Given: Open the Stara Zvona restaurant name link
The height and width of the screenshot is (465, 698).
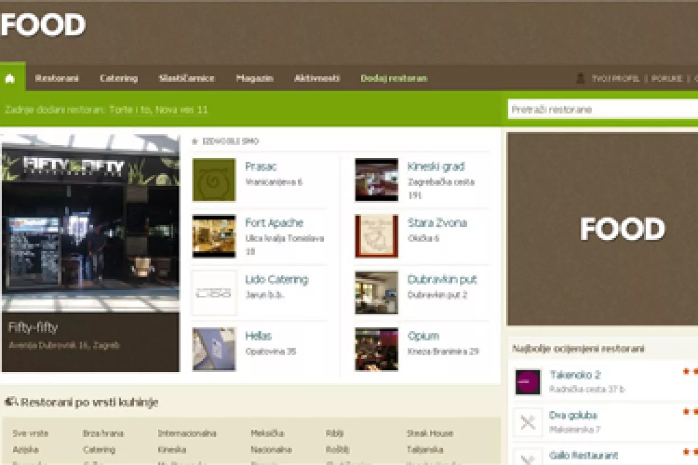Looking at the screenshot, I should 437,223.
